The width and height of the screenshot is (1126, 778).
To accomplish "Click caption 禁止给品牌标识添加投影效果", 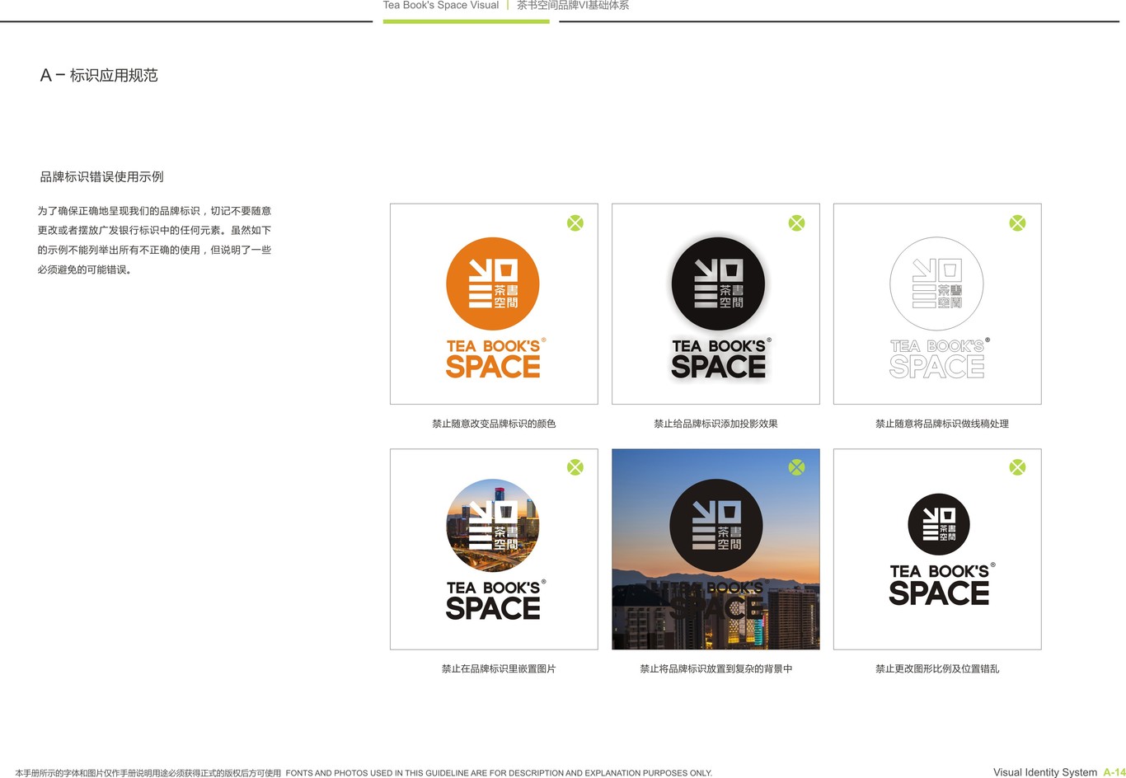I will [x=715, y=424].
